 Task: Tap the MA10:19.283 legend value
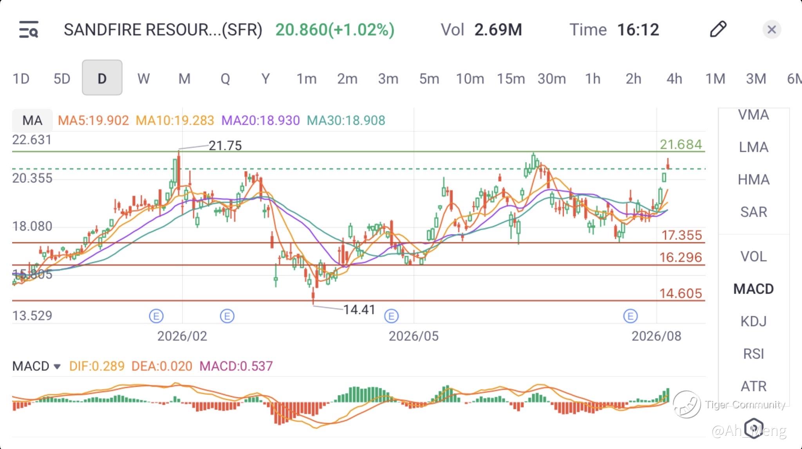175,120
